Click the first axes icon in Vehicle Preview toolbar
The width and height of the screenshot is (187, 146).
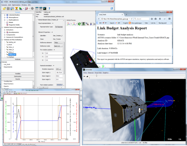coord(69,24)
